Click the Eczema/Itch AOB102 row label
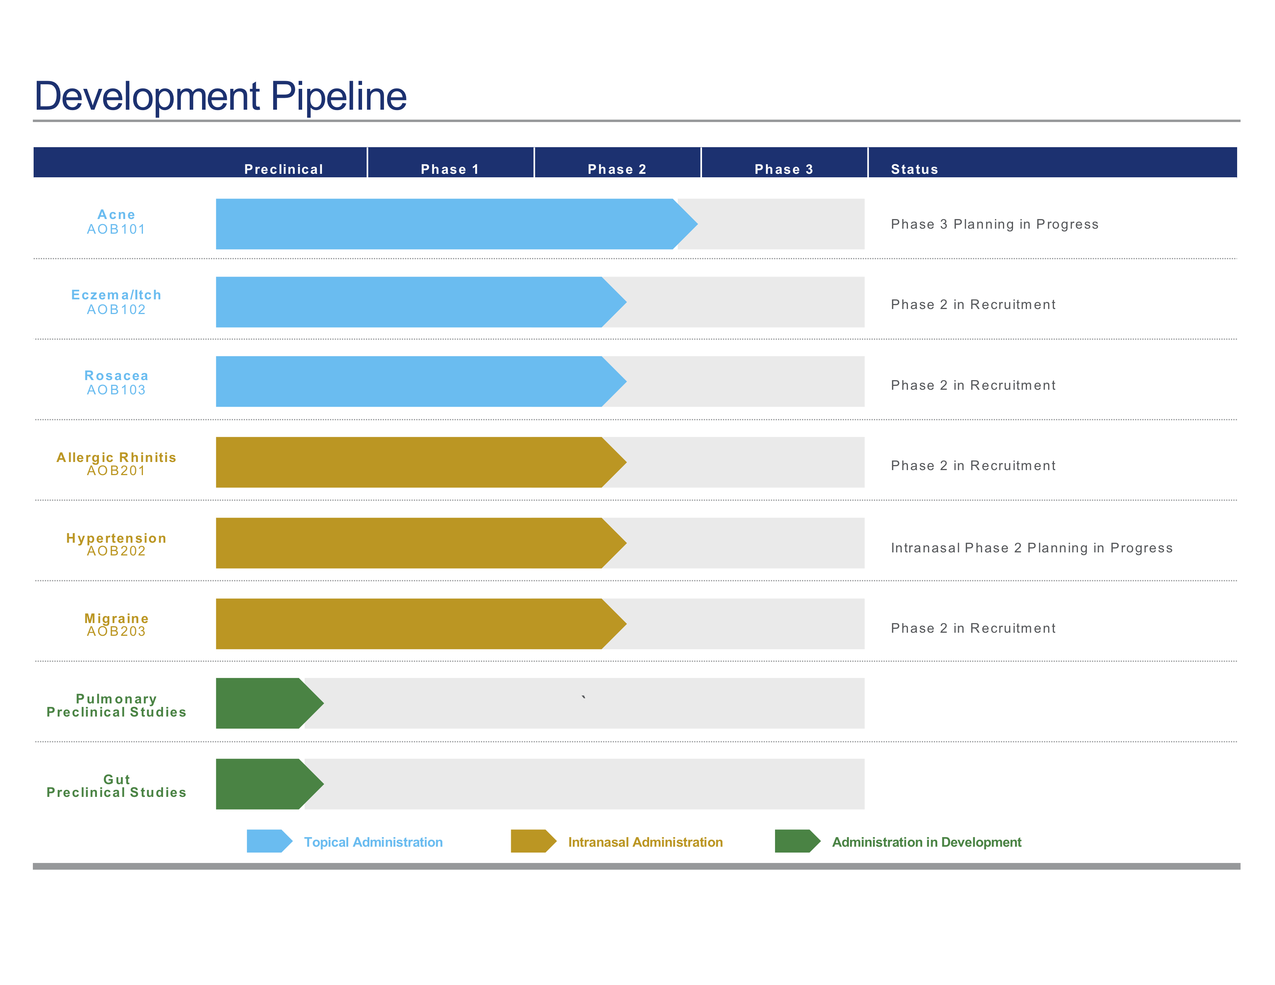 pos(116,302)
